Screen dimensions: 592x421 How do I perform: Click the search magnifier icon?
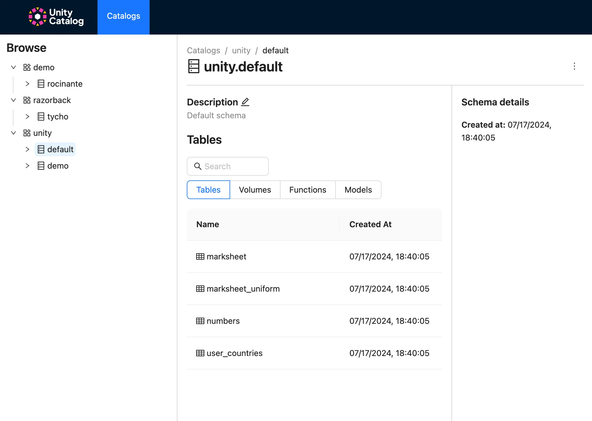pyautogui.click(x=198, y=166)
